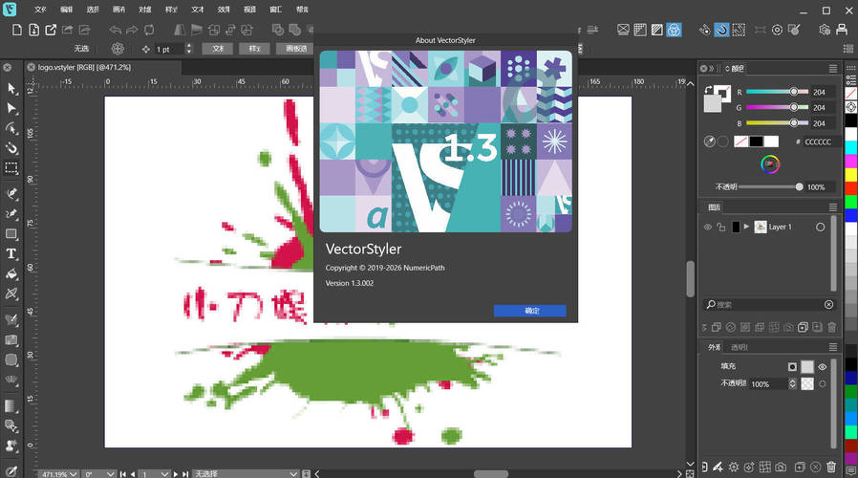
Task: Click the blue 确定 button in About dialog
Action: (x=530, y=311)
